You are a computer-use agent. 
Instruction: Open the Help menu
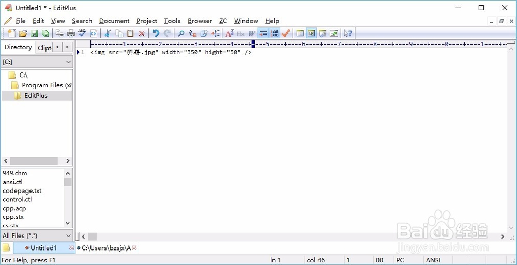click(x=272, y=21)
